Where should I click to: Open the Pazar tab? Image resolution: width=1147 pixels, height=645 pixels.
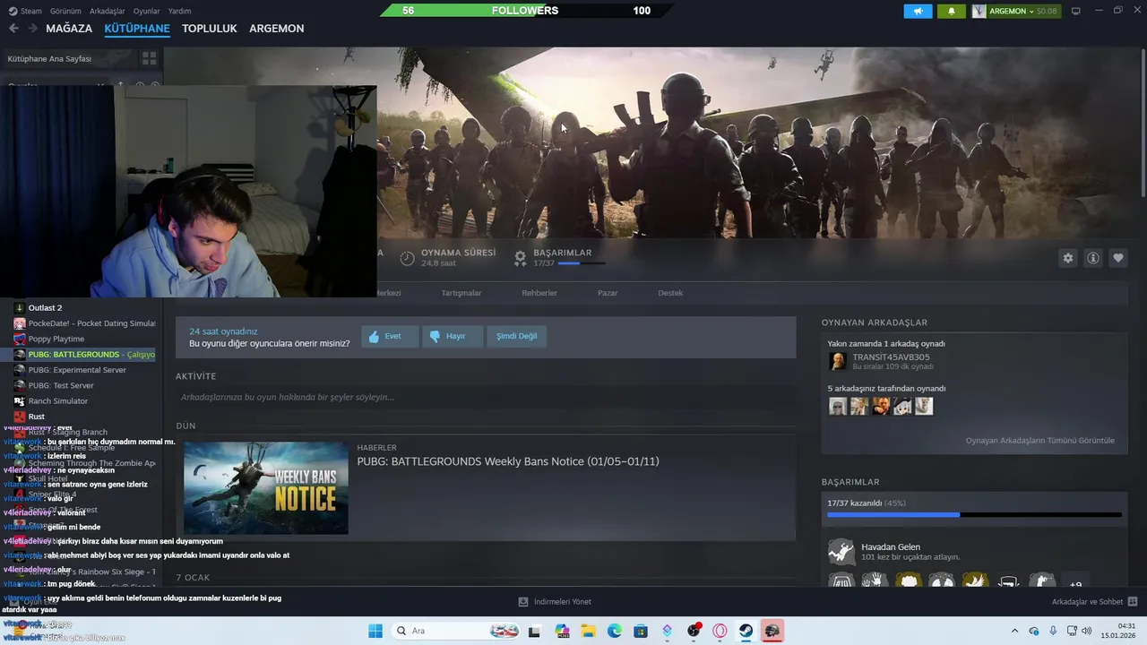click(x=608, y=293)
